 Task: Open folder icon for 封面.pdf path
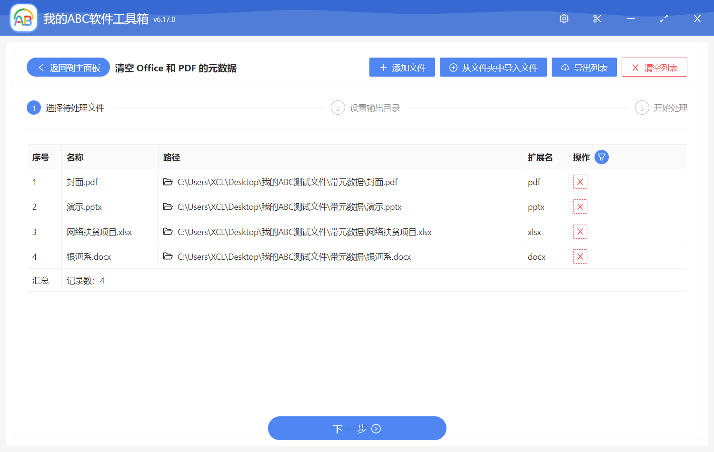(168, 182)
